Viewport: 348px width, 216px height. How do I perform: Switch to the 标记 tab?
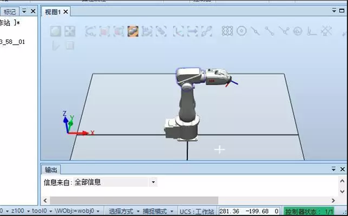9,12
